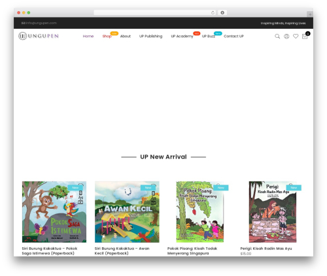Open the UP Buzz menu item
327x276 pixels.
pyautogui.click(x=209, y=37)
